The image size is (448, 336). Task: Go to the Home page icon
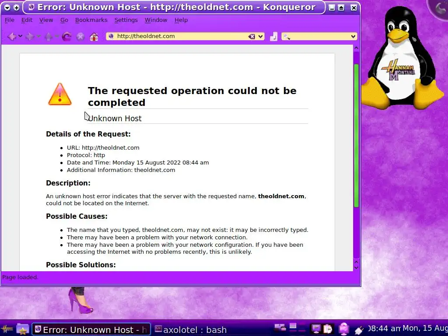(x=94, y=37)
